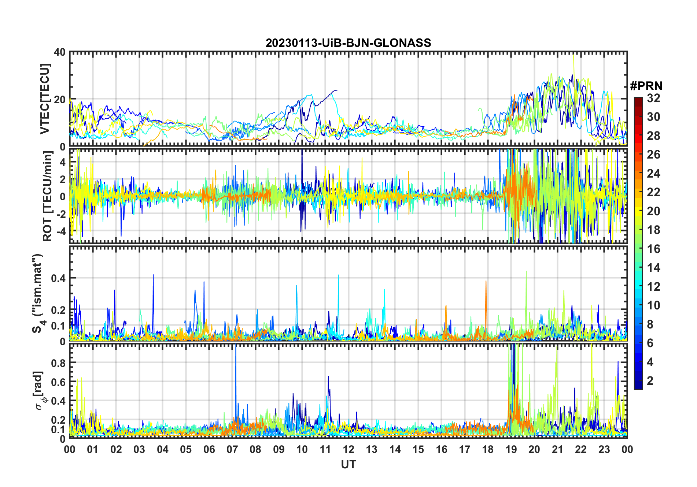Click x-axis hour tick label 19
Viewport: 697px width, 487px height.
point(511,449)
